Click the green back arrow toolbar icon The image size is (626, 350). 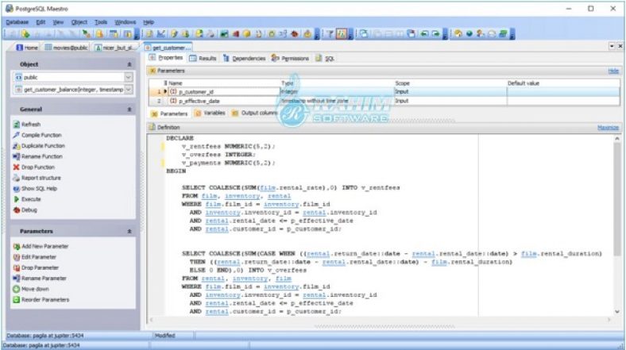click(424, 34)
